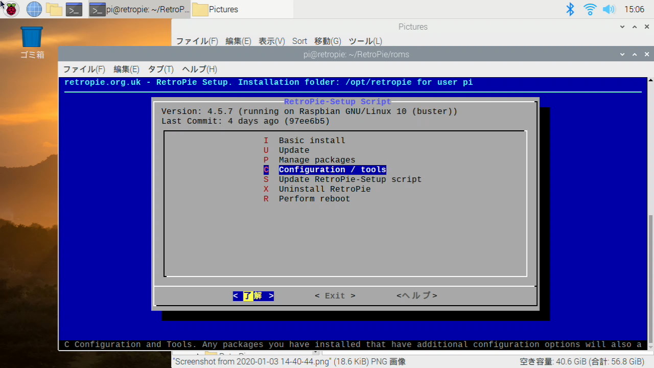Close the terminal window

647,54
